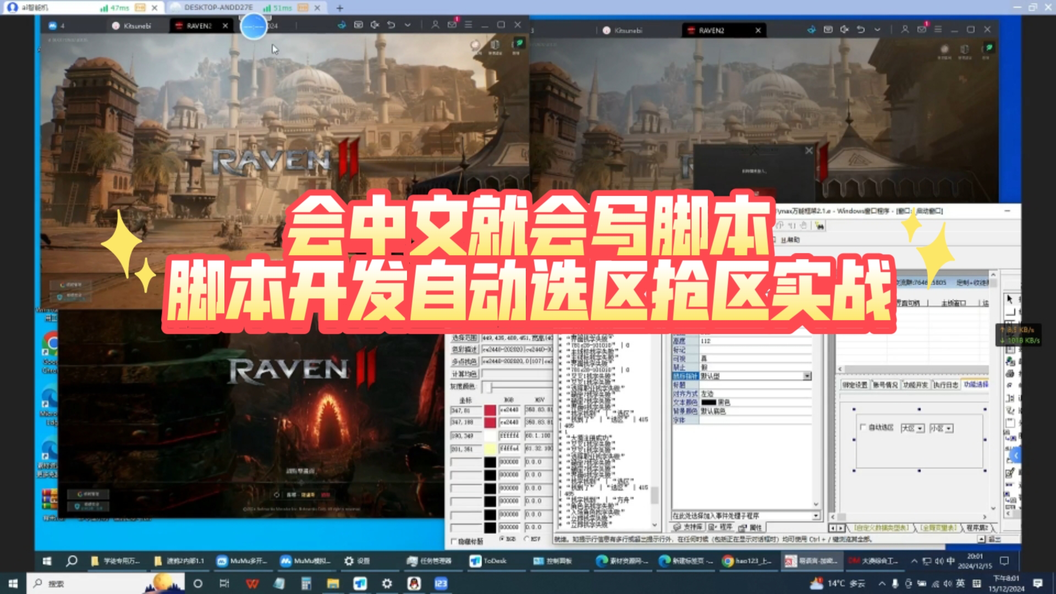Switch to the 功能开关 tab
1056x594 pixels.
pos(915,384)
